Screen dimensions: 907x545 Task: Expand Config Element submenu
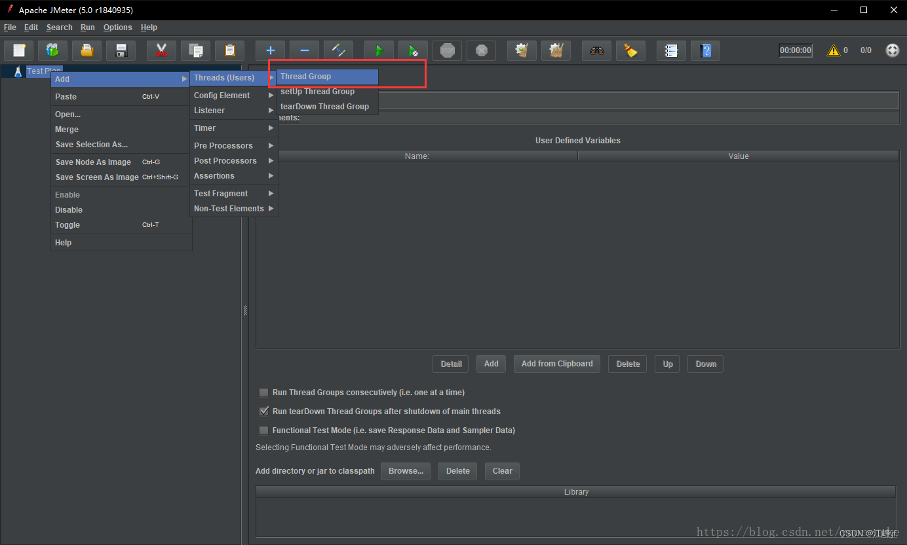[x=234, y=96]
